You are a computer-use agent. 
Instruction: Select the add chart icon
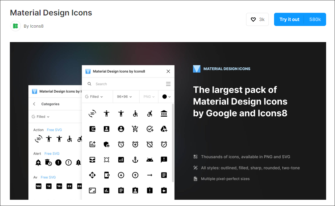(x=92, y=144)
